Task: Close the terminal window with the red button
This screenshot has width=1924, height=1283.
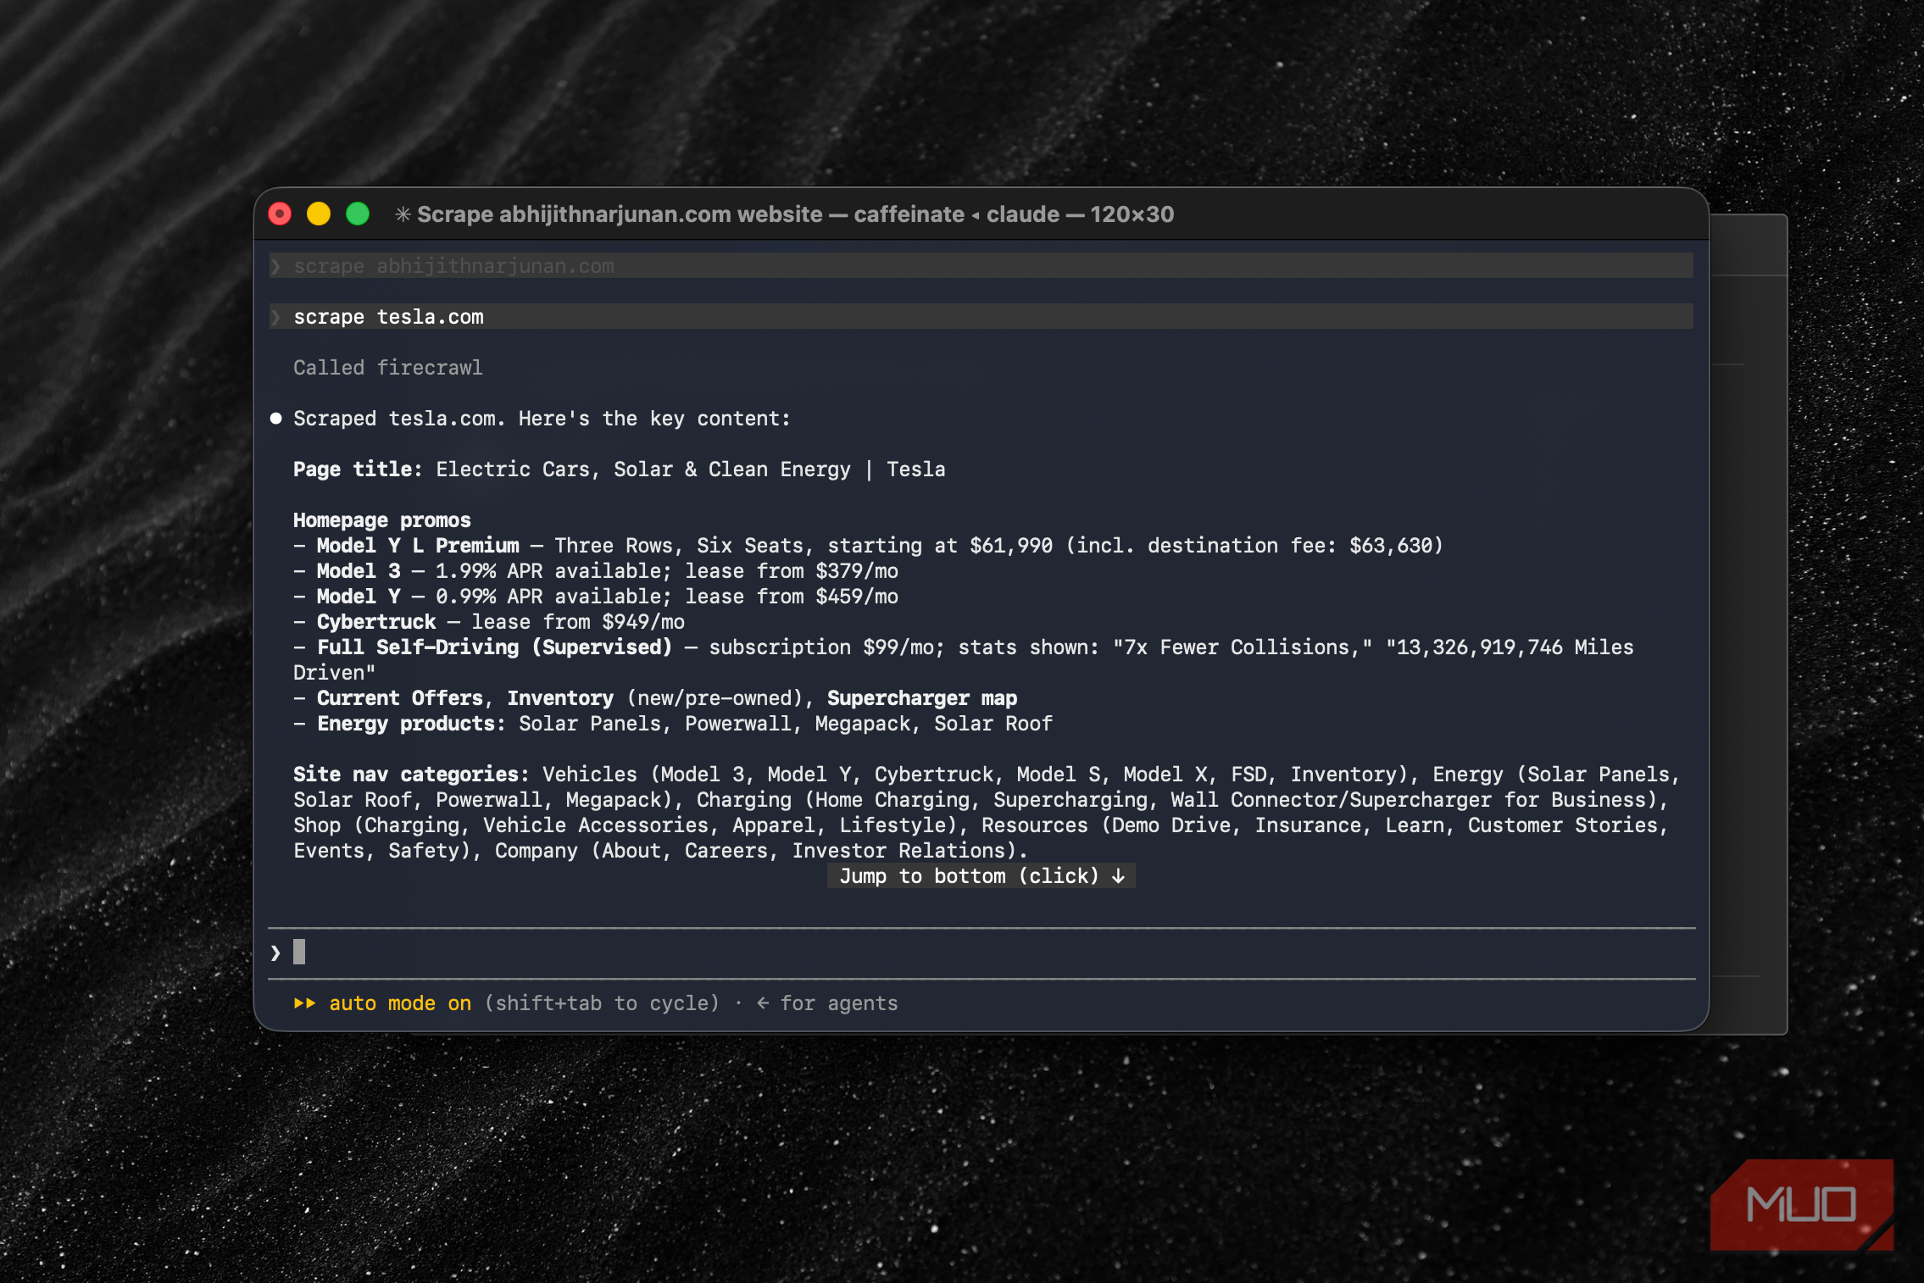Action: [280, 214]
